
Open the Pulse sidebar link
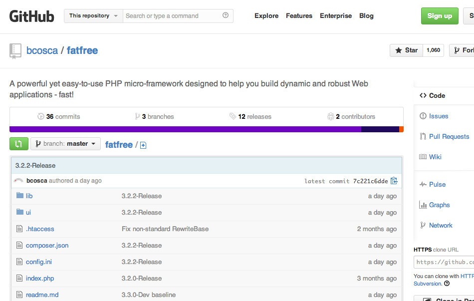point(438,184)
